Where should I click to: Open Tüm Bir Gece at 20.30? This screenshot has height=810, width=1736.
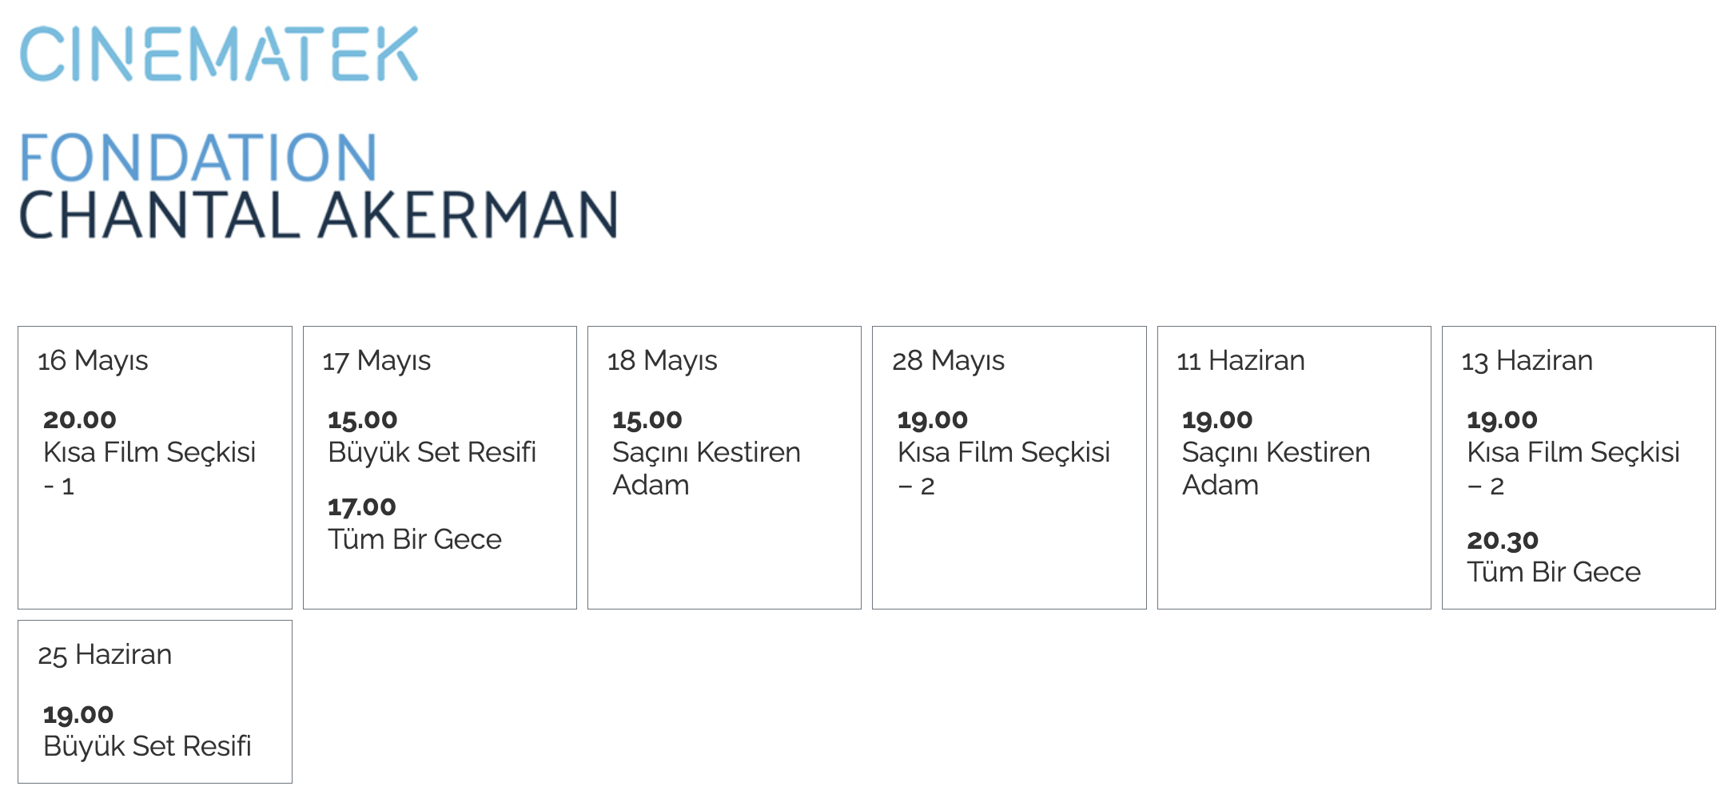tap(1554, 572)
